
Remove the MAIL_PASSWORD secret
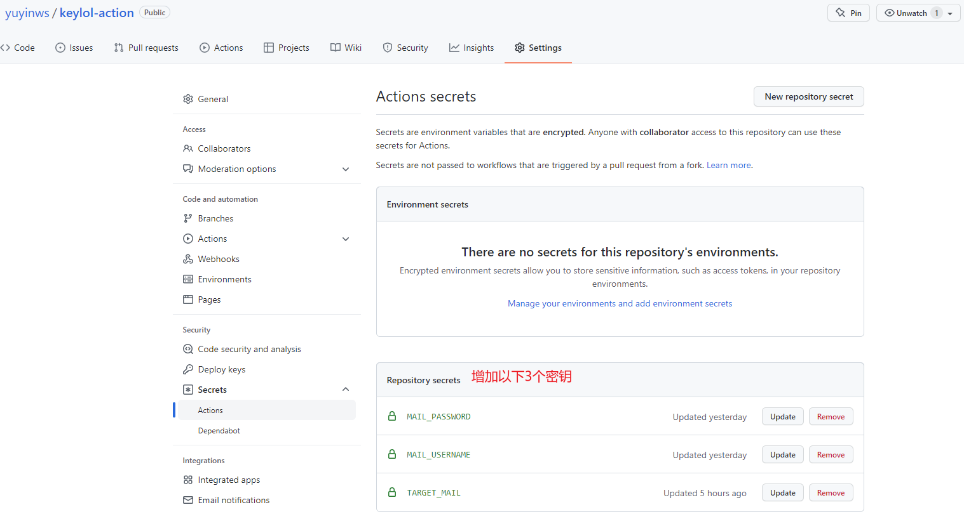point(831,417)
